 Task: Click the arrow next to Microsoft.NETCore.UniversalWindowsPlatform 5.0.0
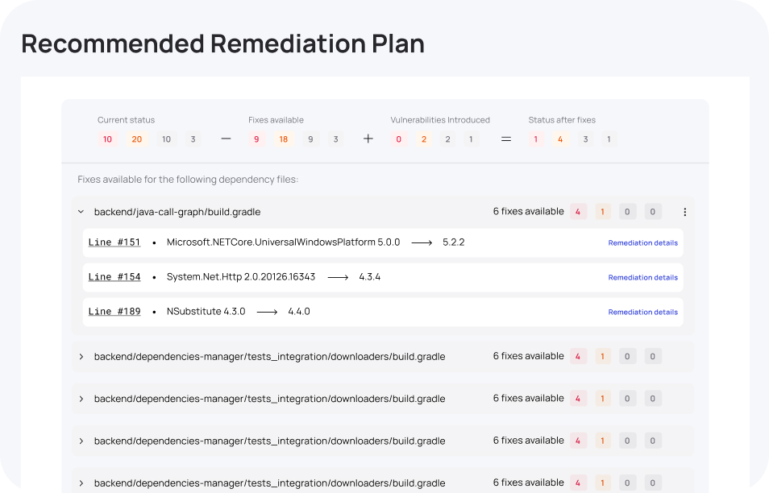(x=422, y=242)
